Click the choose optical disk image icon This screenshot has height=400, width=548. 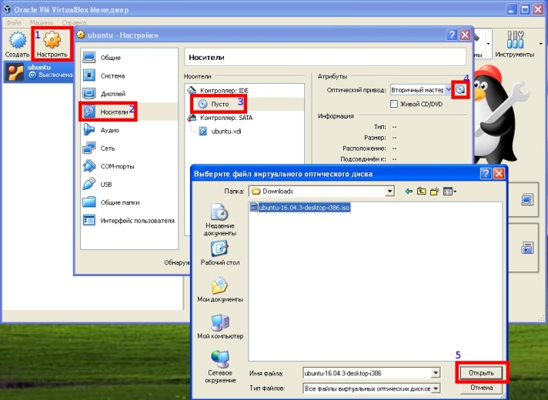point(460,90)
